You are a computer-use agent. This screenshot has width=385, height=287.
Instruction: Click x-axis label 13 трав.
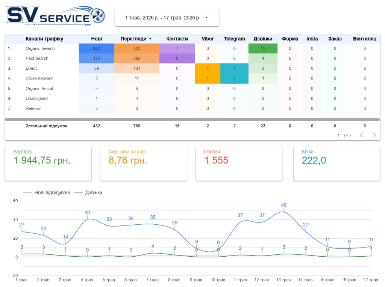click(x=283, y=280)
